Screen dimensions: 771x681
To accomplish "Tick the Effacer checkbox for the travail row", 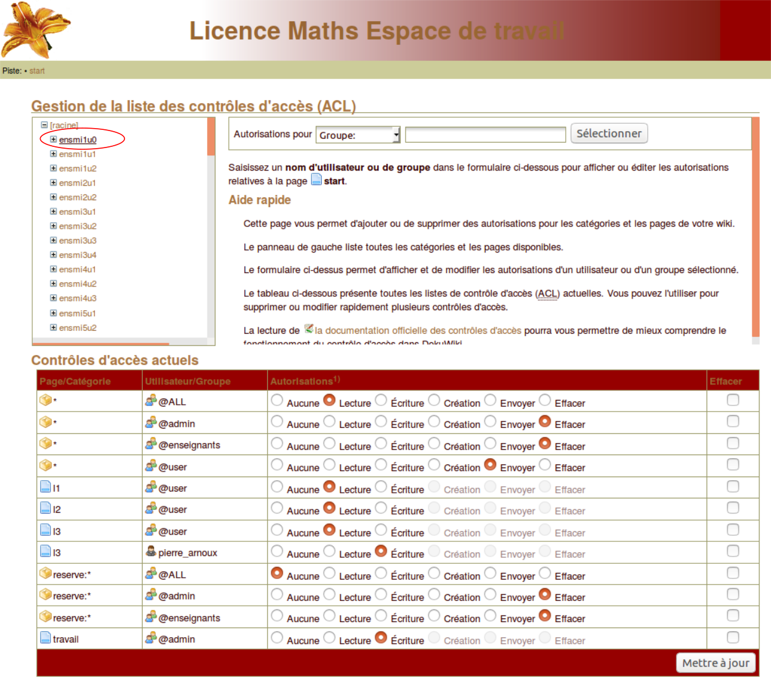I will pyautogui.click(x=733, y=637).
